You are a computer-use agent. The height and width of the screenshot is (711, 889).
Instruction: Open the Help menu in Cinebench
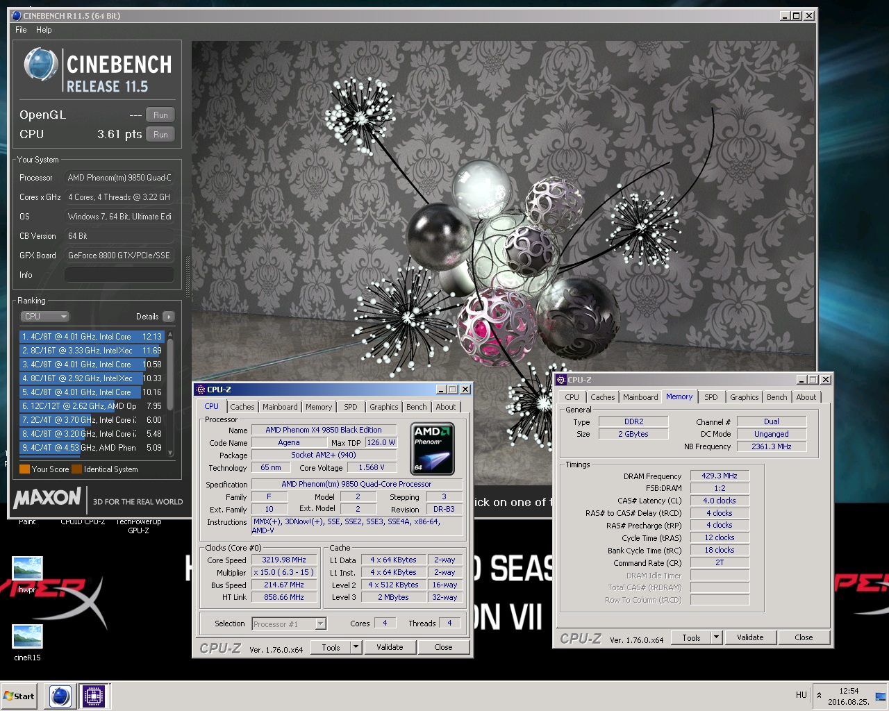point(44,30)
